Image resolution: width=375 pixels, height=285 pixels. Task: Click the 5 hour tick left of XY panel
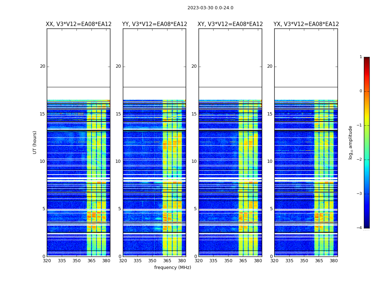pos(195,209)
